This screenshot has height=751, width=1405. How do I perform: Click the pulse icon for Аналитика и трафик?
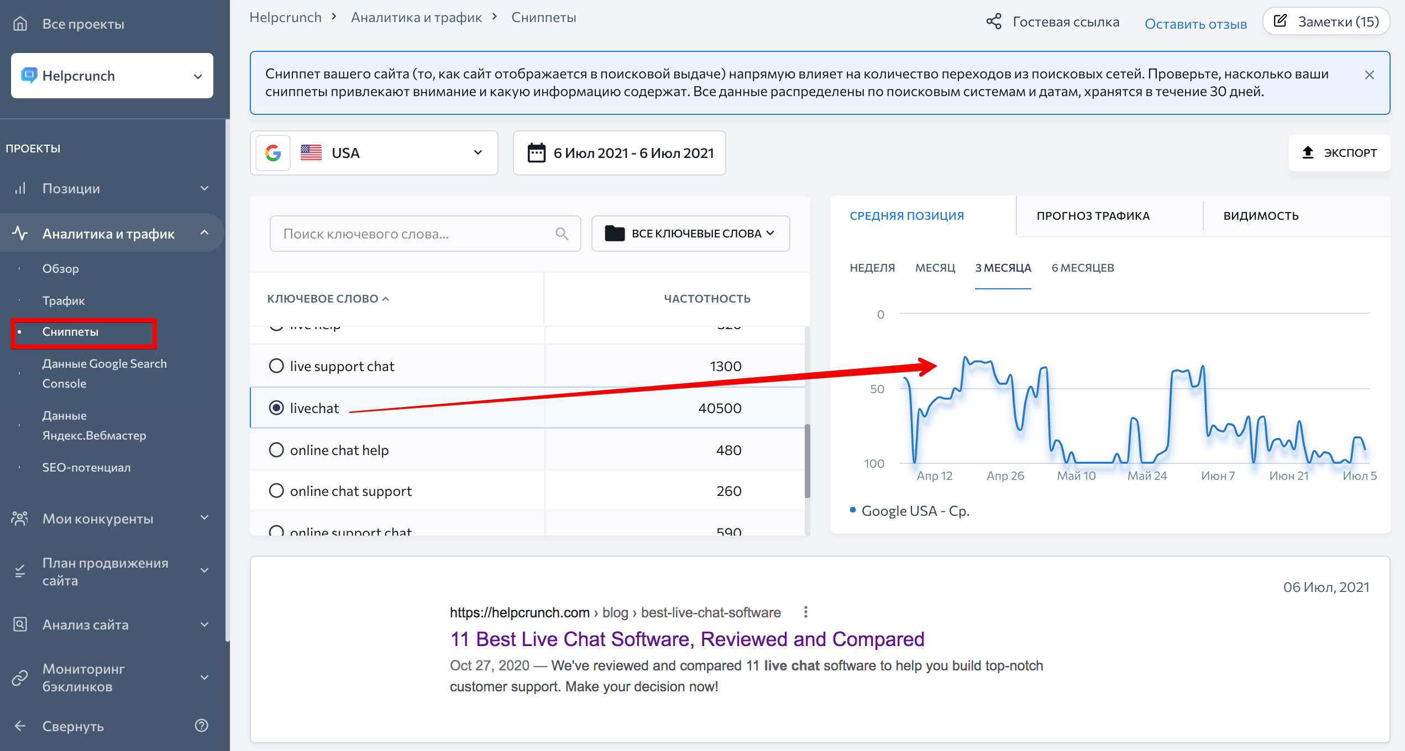pos(20,233)
